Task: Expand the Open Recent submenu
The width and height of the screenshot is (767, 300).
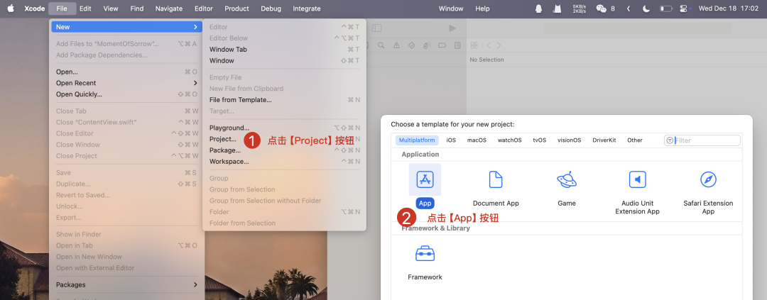Action: [126, 83]
